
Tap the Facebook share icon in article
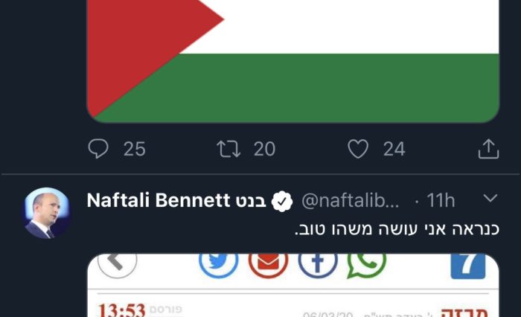pos(318,264)
